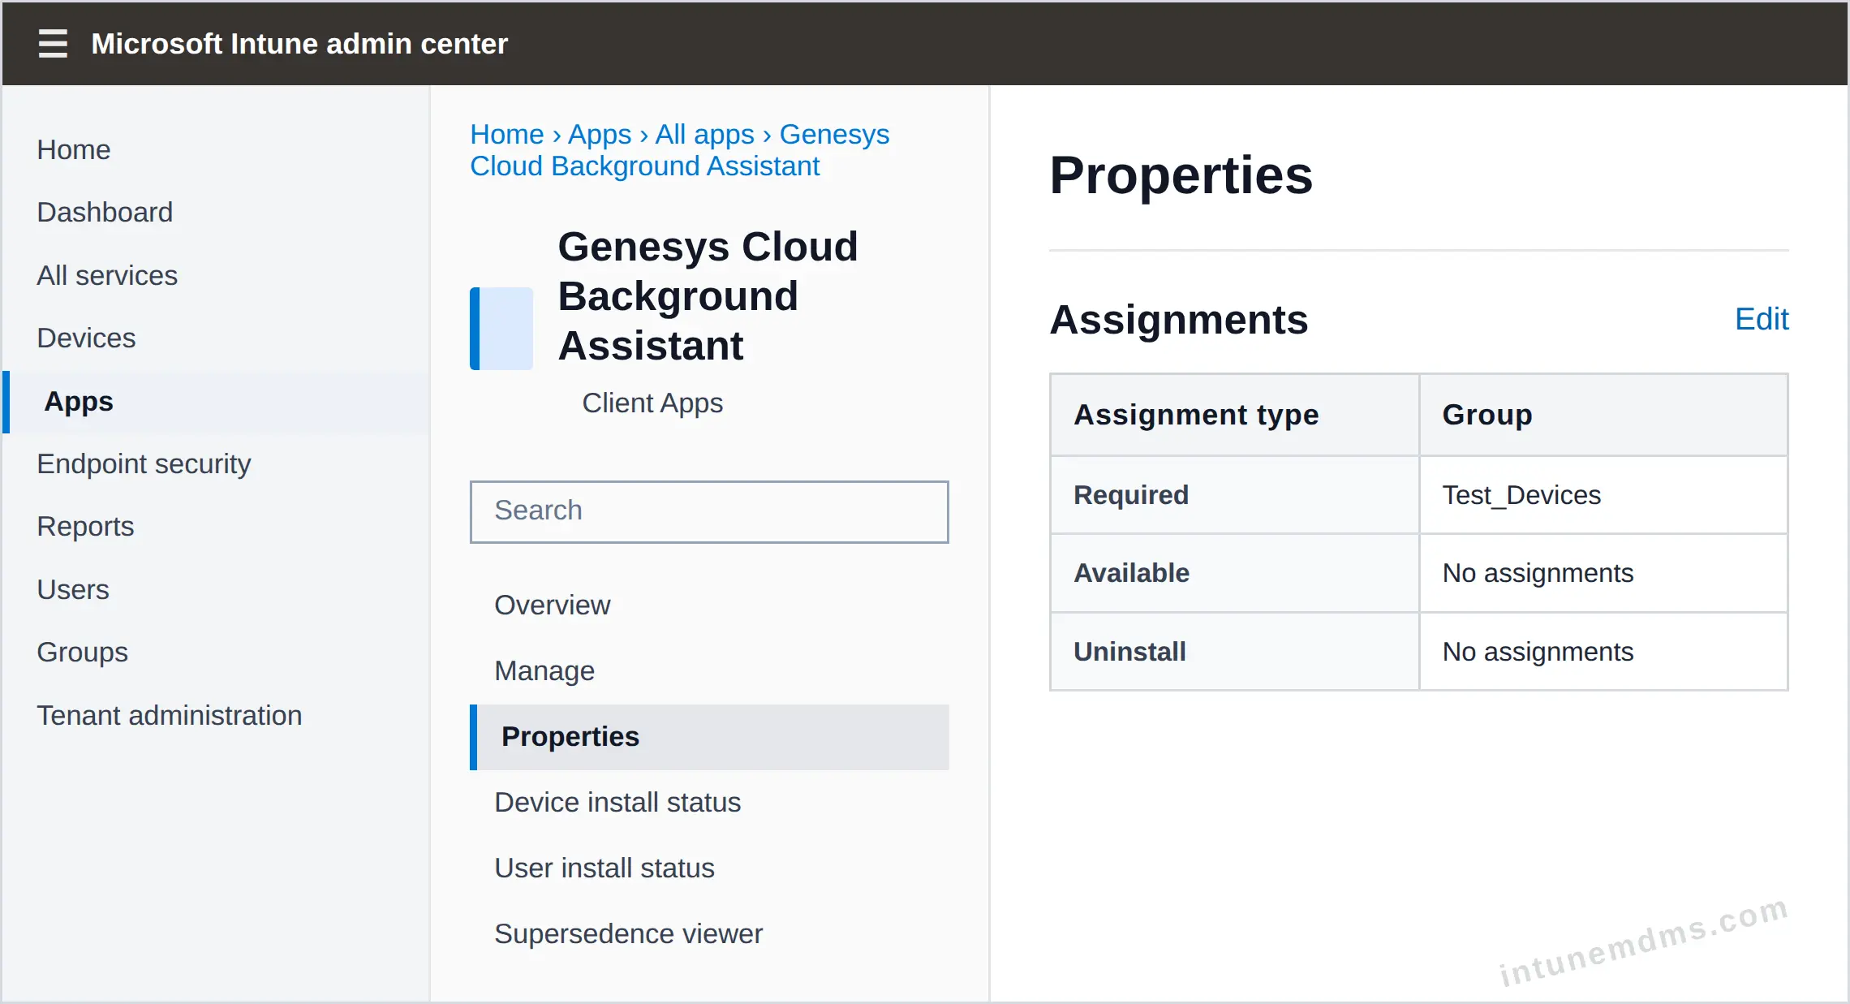Viewport: 1850px width, 1004px height.
Task: Click the Microsoft Intune admin center title
Action: pyautogui.click(x=299, y=43)
